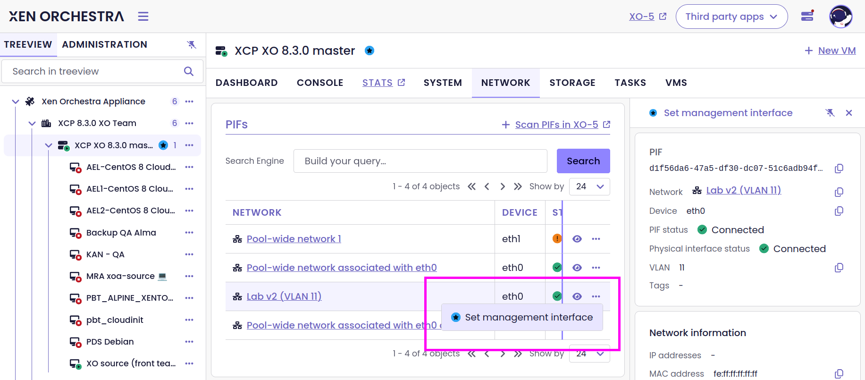
Task: Open the Third party apps dropdown
Action: point(731,17)
